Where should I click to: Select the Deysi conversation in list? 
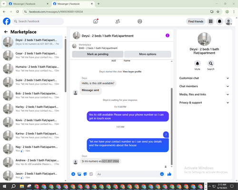click(x=32, y=42)
